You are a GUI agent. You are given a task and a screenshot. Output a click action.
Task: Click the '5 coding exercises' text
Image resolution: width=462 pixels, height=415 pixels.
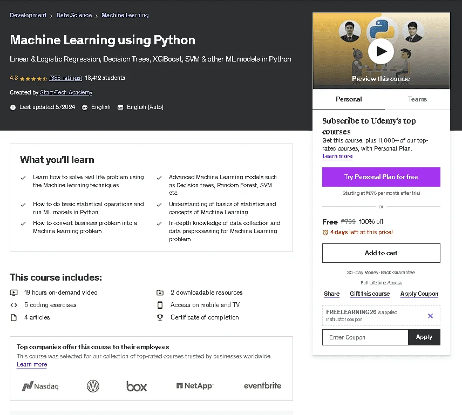[50, 305]
